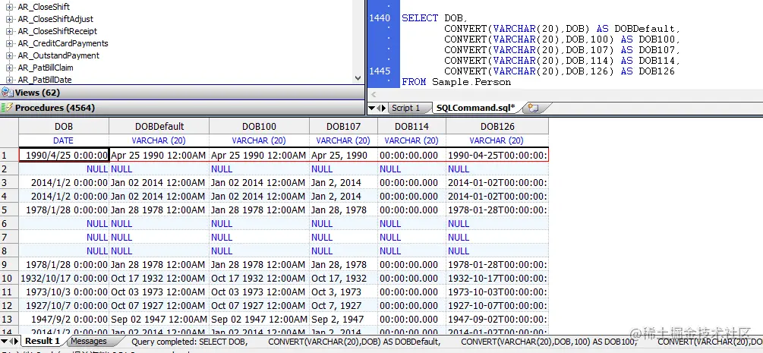Expand the AR_OutstandPayment tree node

pyautogui.click(x=9, y=55)
